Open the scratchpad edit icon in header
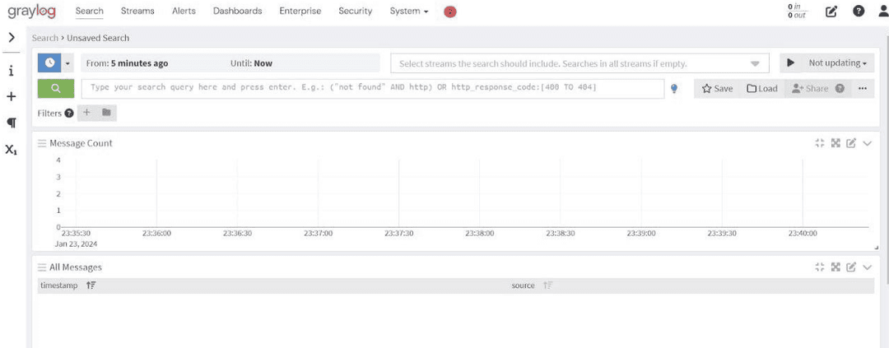Viewport: 889px width, 348px height. click(x=831, y=12)
